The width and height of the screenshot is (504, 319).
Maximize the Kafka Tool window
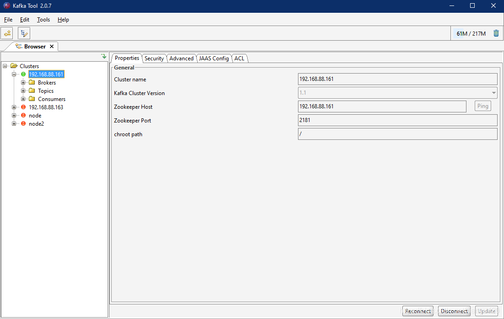472,6
